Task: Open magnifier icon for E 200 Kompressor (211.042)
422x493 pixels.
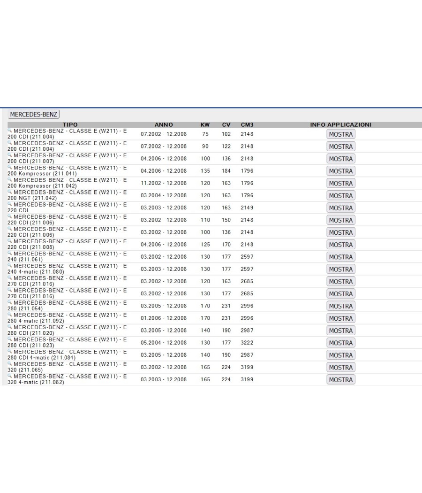Action: point(10,179)
